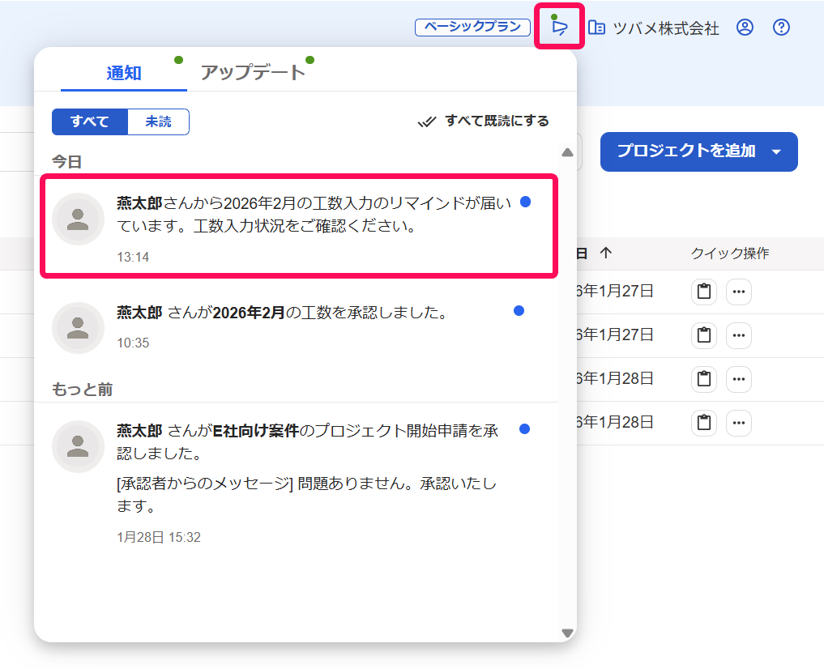Click the もっと前 section heading

coord(83,389)
